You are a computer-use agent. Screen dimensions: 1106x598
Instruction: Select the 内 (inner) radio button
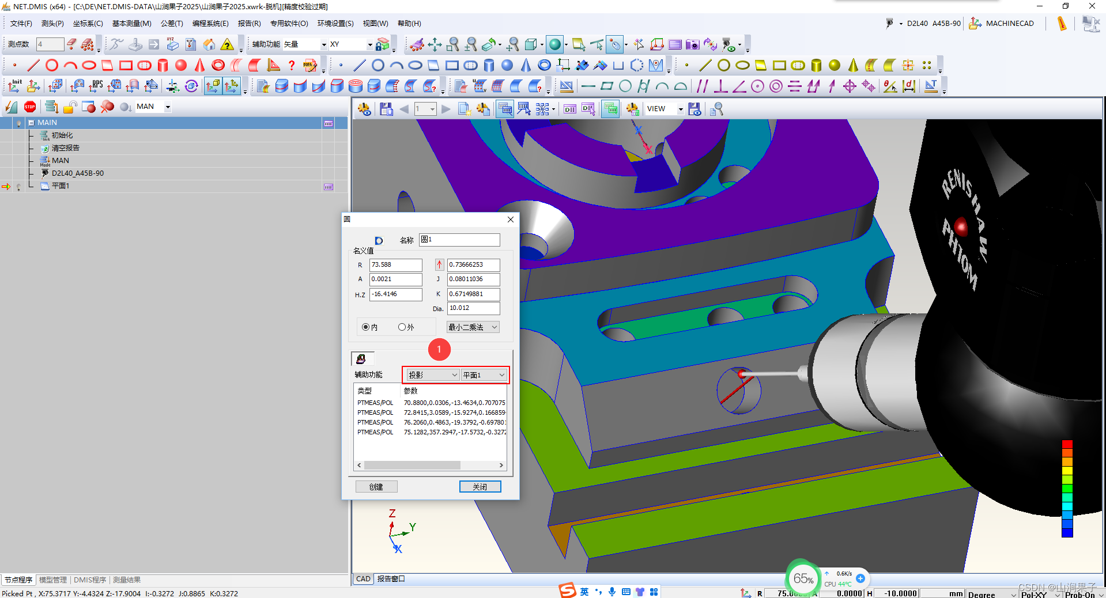365,327
